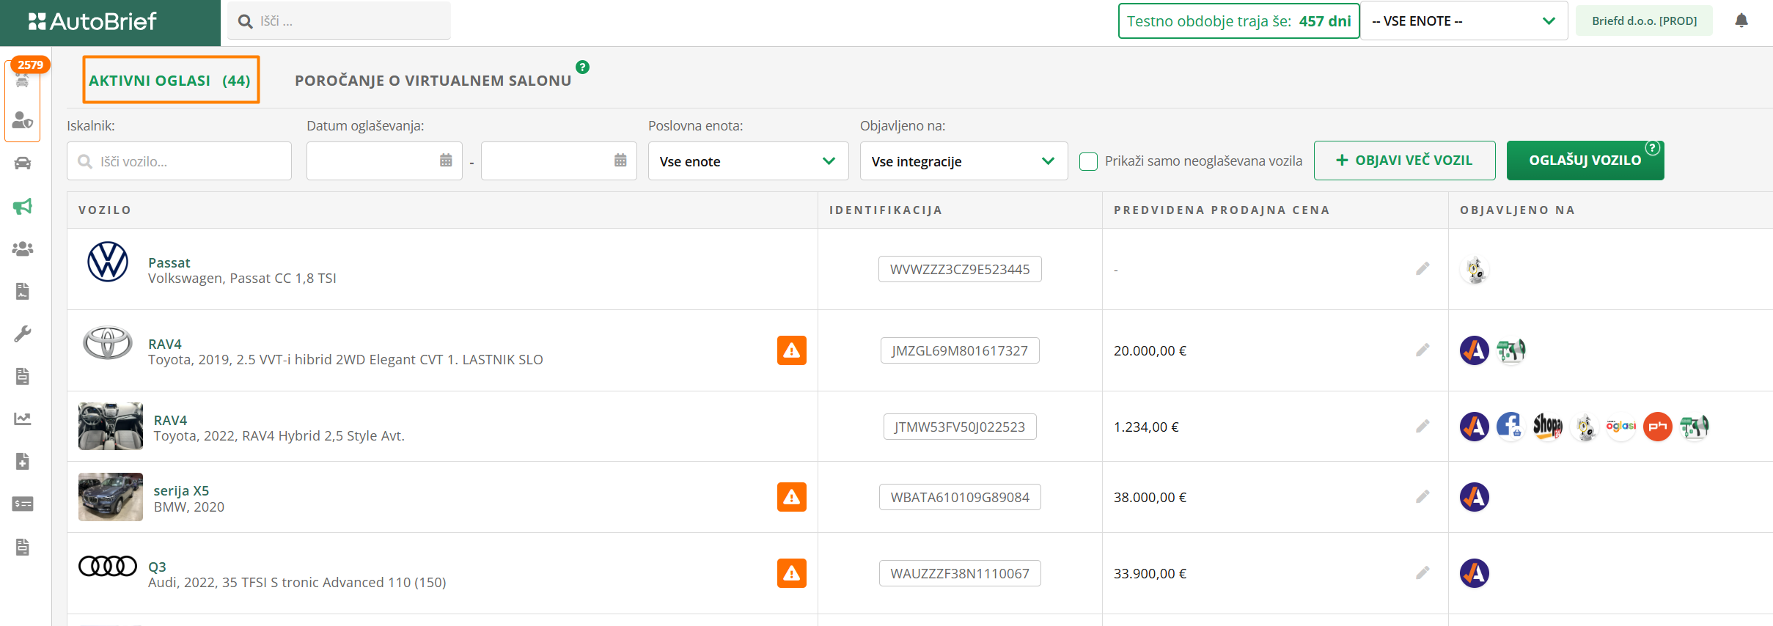Click the 'Objavi več vozil' button

tap(1404, 161)
